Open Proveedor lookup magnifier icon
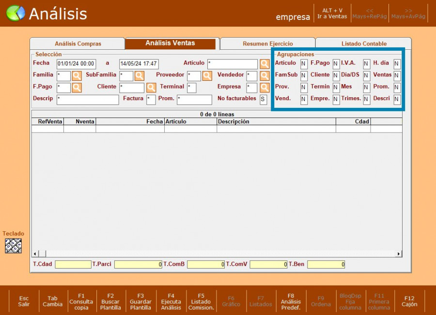436x315 pixels. tap(207, 76)
